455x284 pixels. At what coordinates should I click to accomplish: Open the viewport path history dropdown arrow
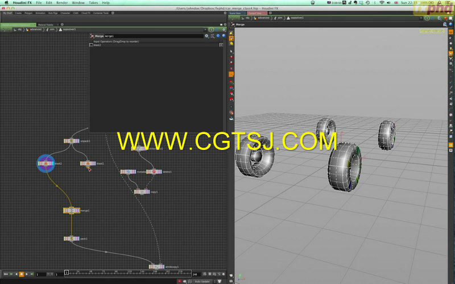click(x=421, y=18)
